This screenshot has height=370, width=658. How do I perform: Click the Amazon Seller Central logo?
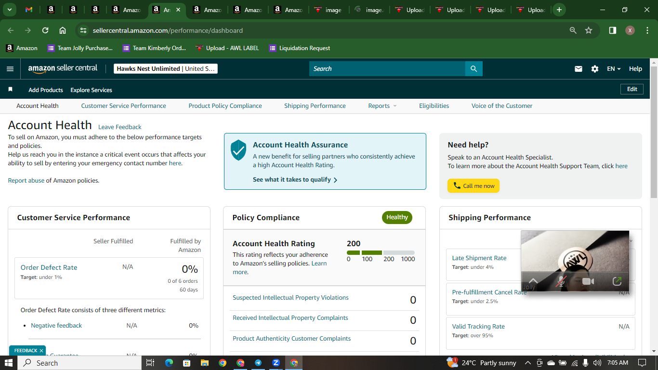(63, 68)
